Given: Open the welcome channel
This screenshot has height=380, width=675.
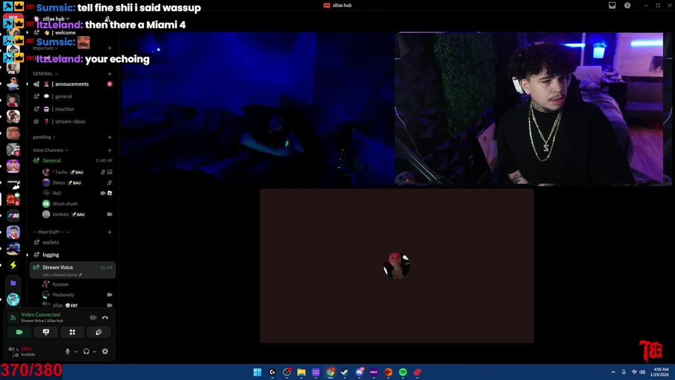Looking at the screenshot, I should (72, 33).
